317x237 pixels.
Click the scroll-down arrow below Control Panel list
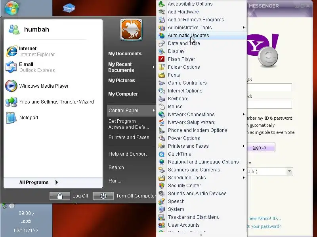coord(201,235)
